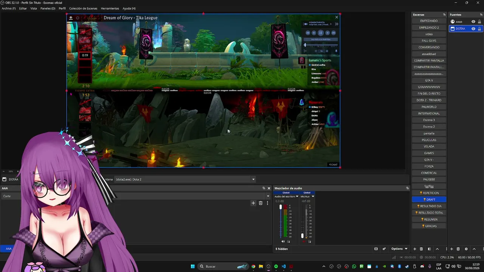This screenshot has height=272, width=484.
Task: Open the Vista menu
Action: pos(34,8)
